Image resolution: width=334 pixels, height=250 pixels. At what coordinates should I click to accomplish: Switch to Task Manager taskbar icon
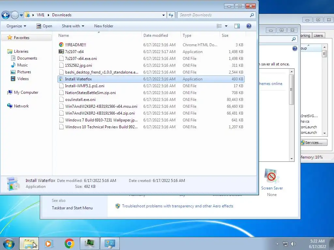(x=89, y=243)
